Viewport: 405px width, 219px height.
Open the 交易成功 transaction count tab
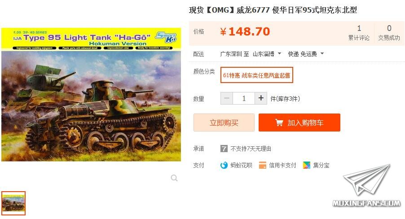(x=389, y=33)
